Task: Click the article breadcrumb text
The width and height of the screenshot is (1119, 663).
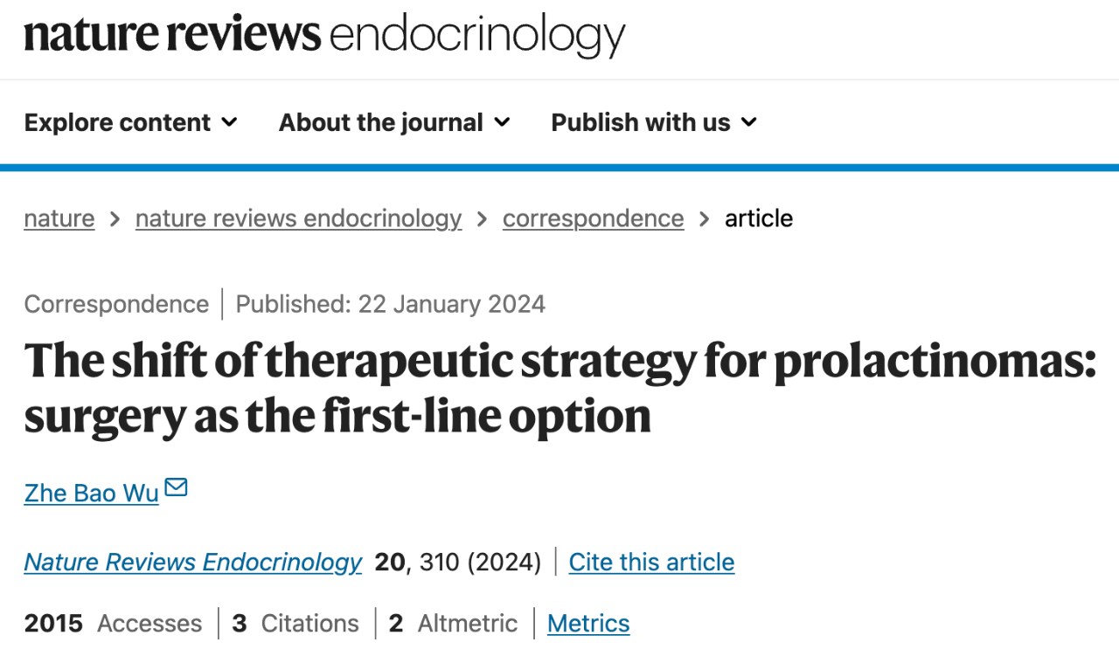Action: [758, 218]
